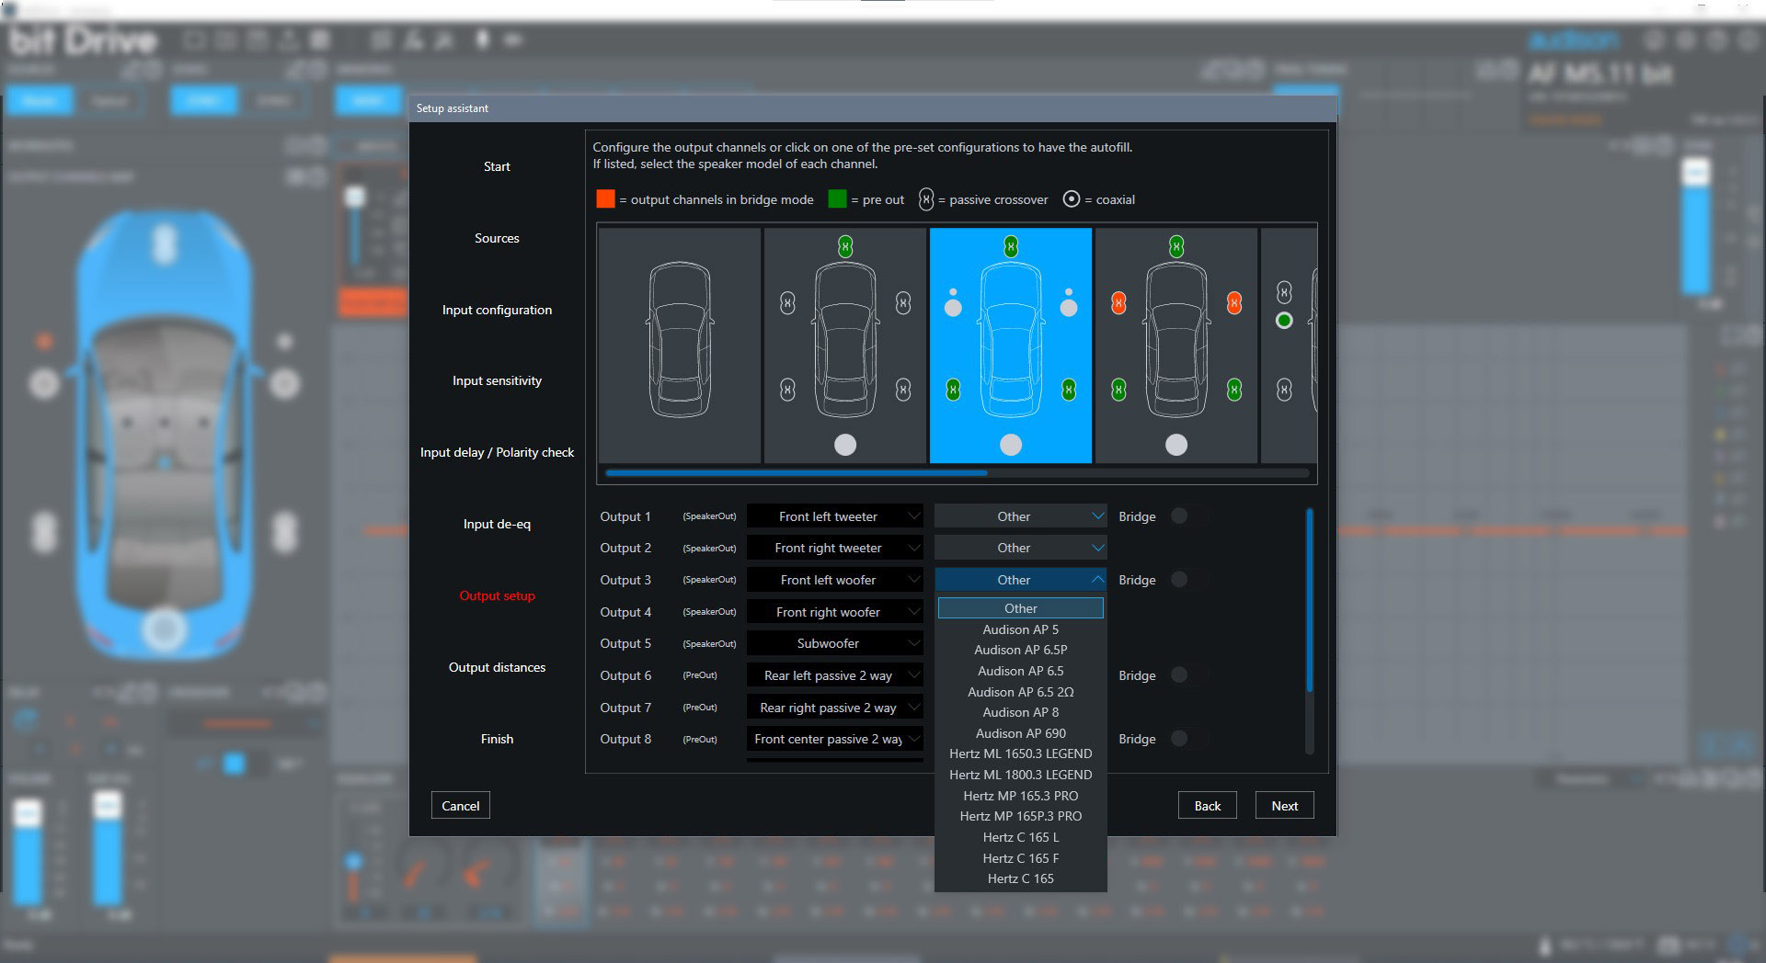Select the Input sensitivity step

pos(497,380)
